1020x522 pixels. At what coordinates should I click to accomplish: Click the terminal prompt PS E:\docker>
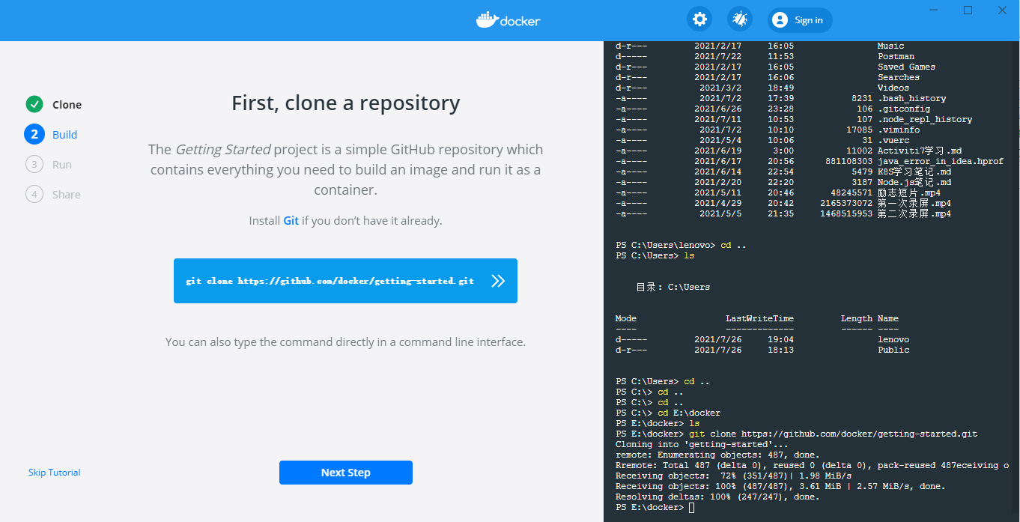pos(649,507)
